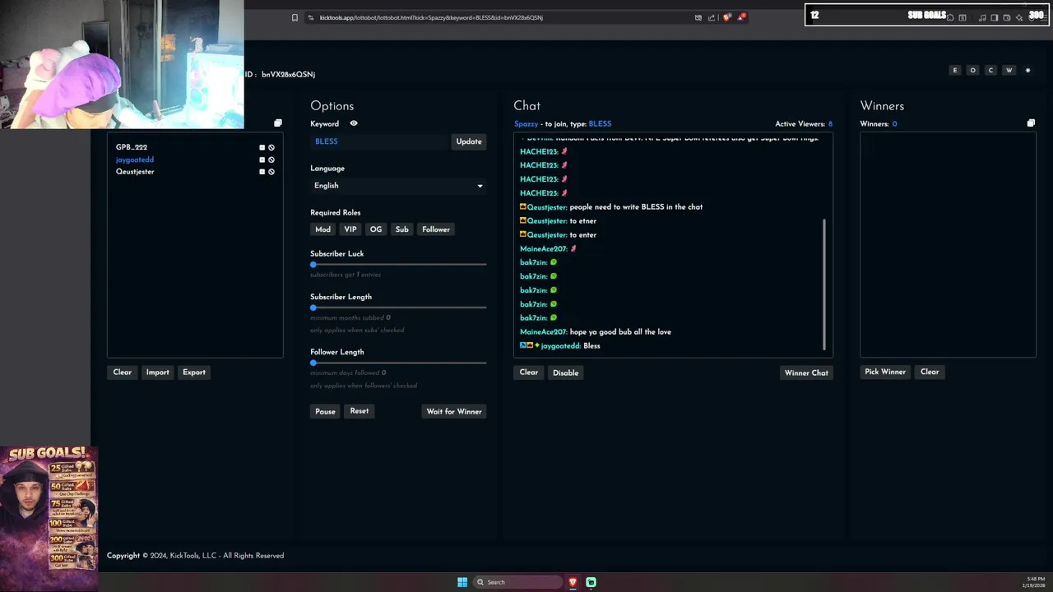Click the Disable chat button
The image size is (1053, 592).
[x=566, y=372]
